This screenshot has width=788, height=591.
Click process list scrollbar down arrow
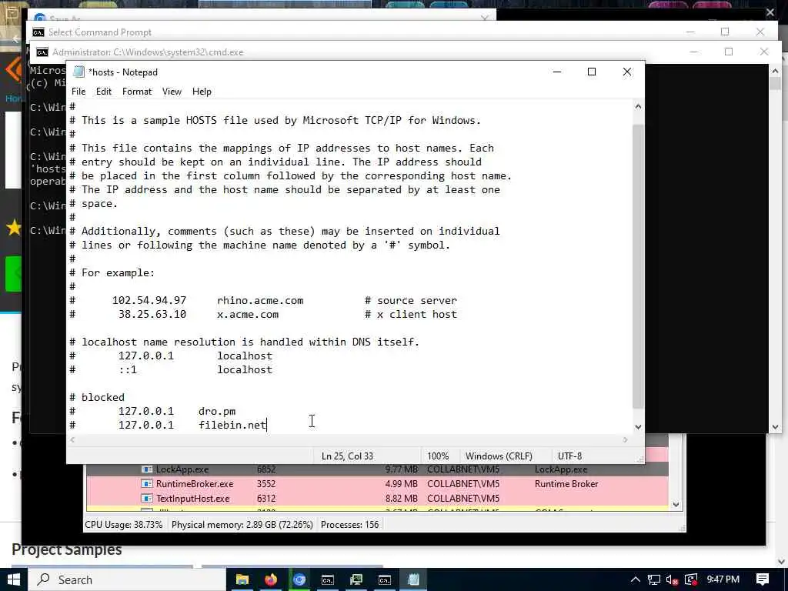point(676,505)
